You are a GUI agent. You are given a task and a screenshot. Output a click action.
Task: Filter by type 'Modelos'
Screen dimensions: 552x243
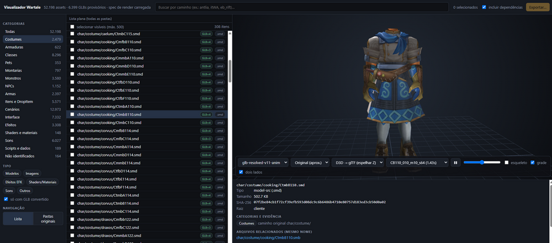tap(12, 173)
